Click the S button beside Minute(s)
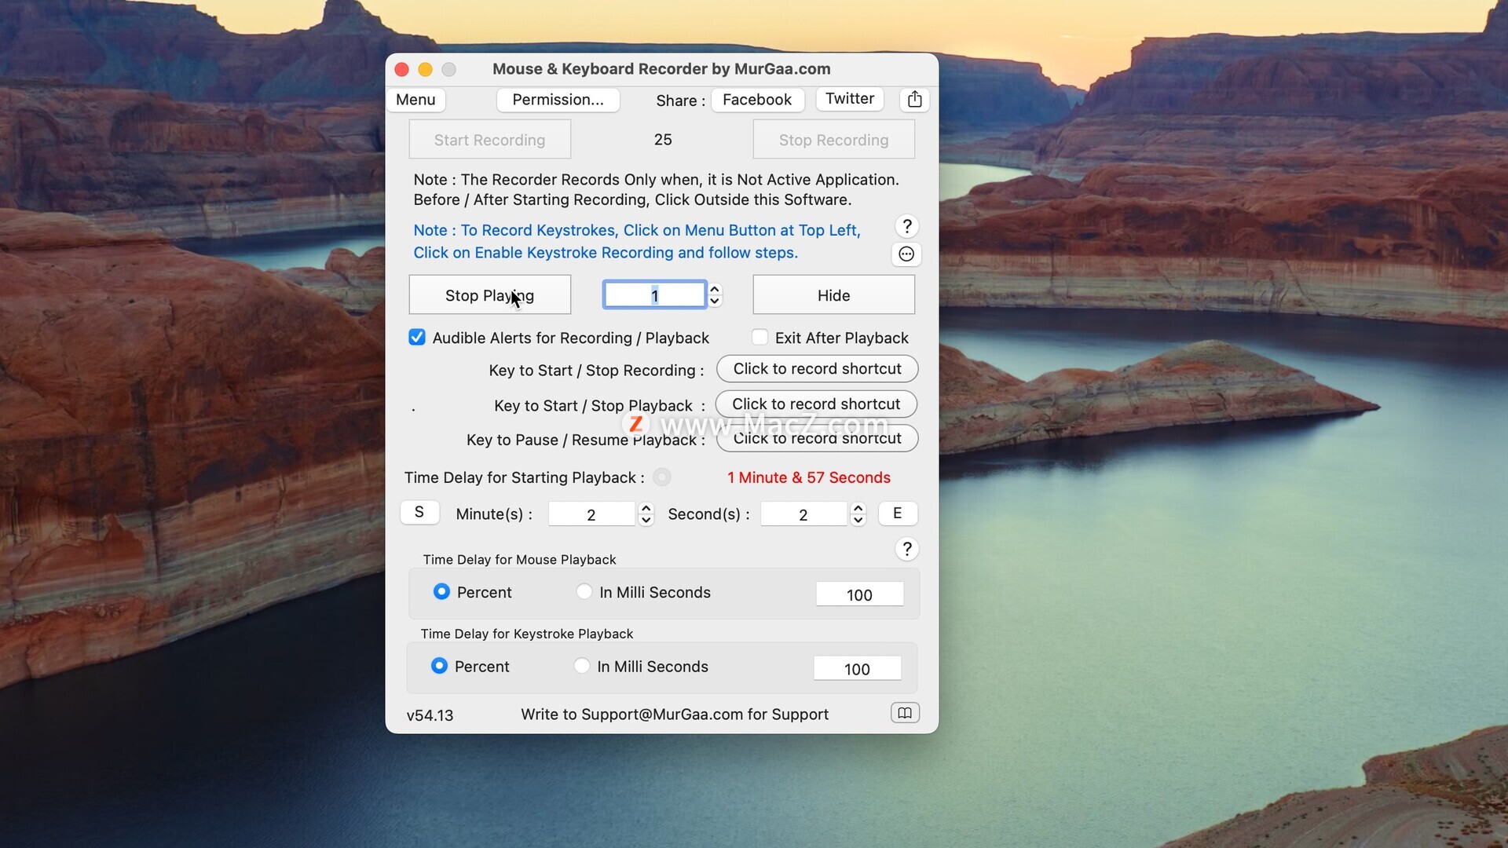 pos(419,513)
